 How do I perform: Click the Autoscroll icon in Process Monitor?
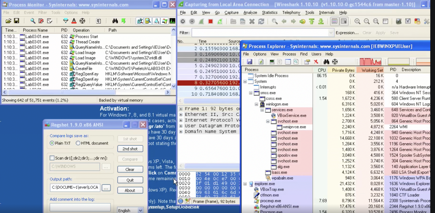(41, 21)
